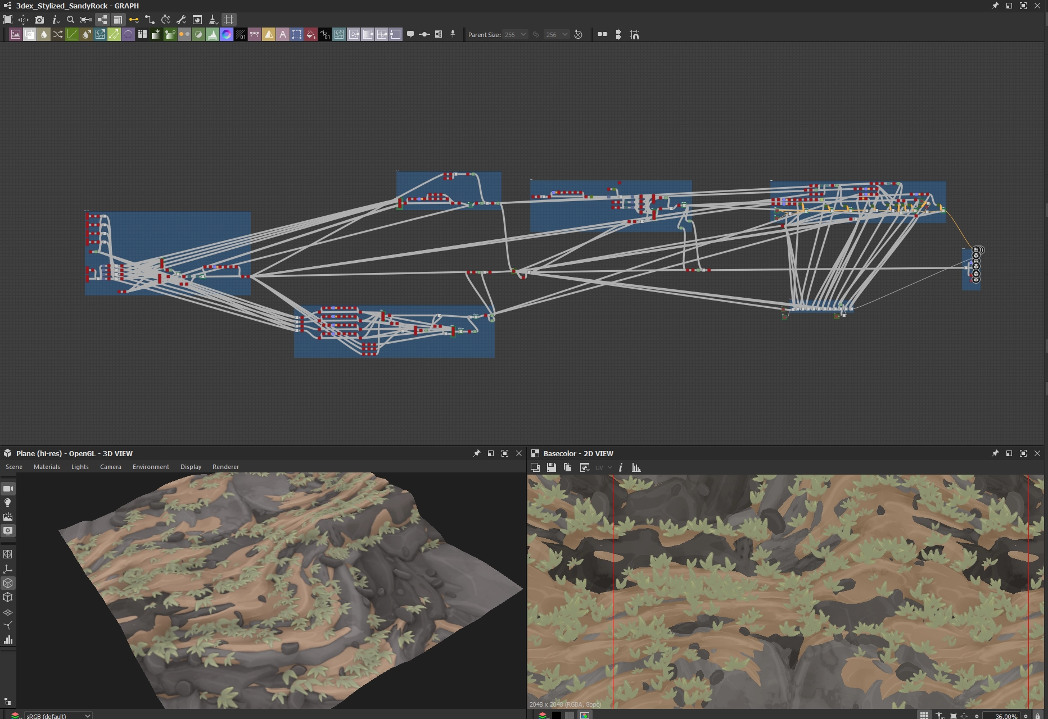The width and height of the screenshot is (1048, 719).
Task: Show the histogram in 2D view
Action: (x=636, y=467)
